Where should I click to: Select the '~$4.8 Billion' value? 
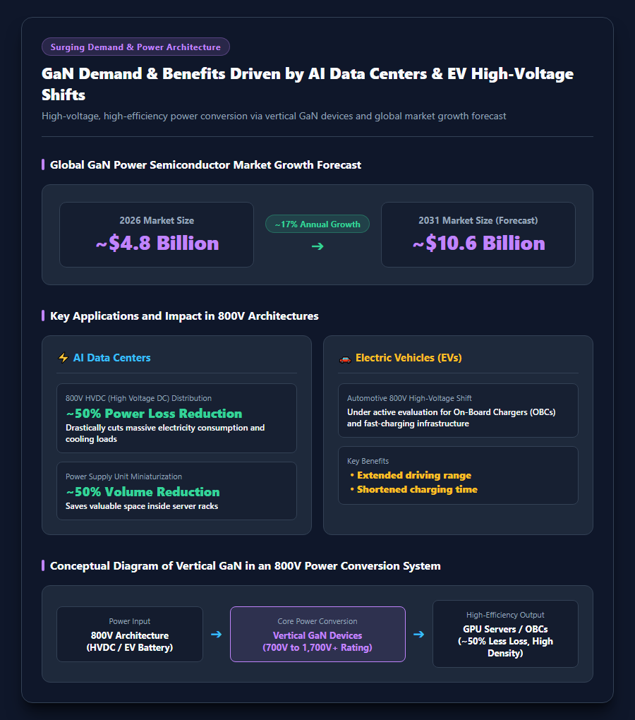point(157,244)
